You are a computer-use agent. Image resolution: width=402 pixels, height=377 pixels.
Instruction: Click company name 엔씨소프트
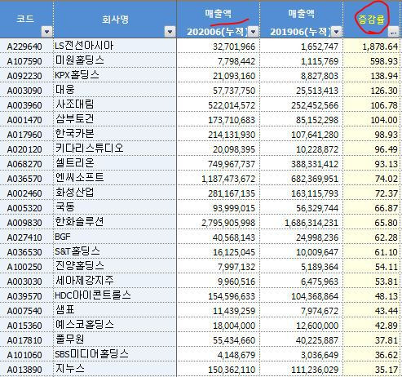tap(80, 177)
